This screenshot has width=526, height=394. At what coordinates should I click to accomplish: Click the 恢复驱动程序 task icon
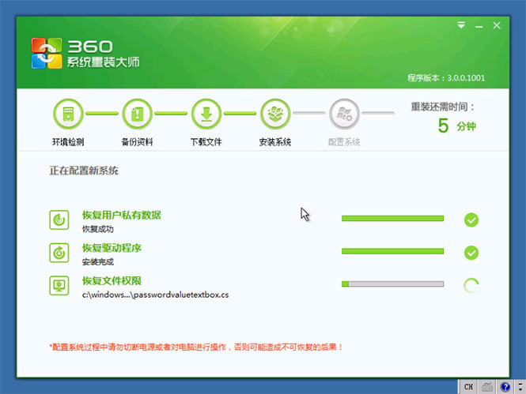[59, 253]
